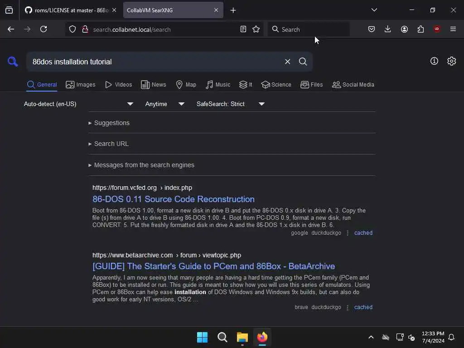Show hidden system tray icons
The width and height of the screenshot is (464, 348).
pos(371,337)
